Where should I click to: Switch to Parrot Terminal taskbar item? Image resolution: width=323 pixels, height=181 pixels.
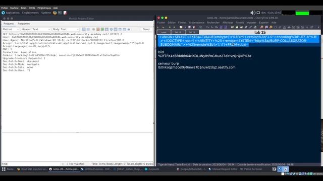[x=251, y=169]
